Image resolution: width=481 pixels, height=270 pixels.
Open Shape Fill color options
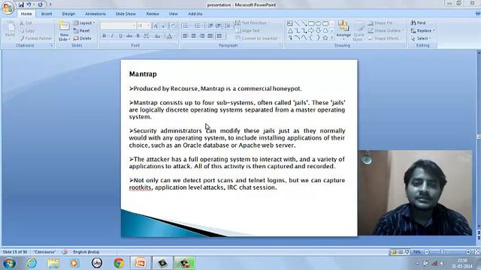point(382,23)
